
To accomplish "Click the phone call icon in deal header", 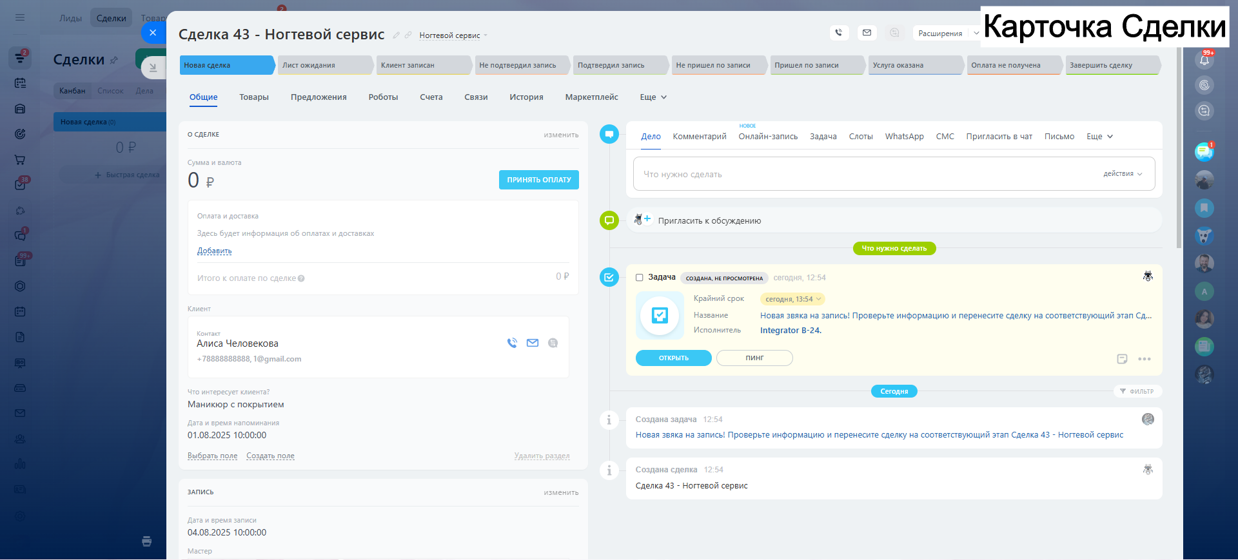I will (838, 33).
